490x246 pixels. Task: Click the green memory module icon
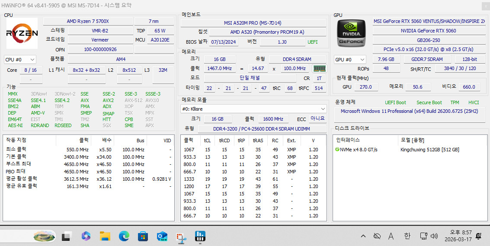[319, 68]
